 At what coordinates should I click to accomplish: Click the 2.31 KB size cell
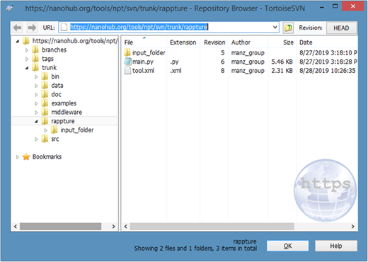pos(282,71)
